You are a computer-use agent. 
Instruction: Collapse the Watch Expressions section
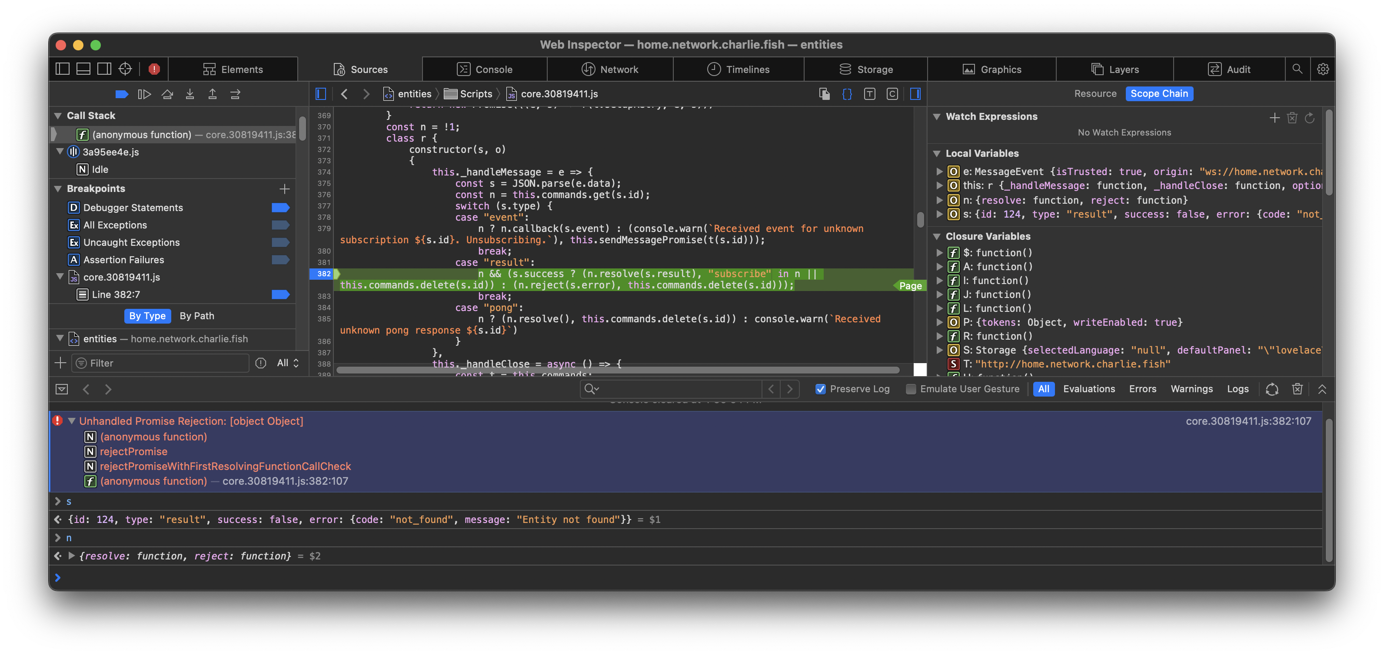coord(936,116)
